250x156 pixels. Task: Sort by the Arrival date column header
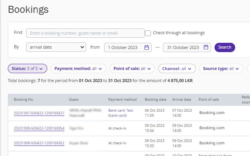(x=181, y=100)
